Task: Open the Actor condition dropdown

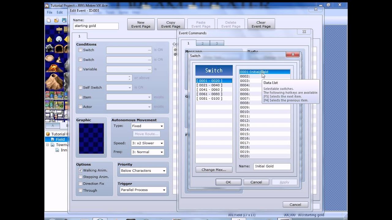Action: 129,107
